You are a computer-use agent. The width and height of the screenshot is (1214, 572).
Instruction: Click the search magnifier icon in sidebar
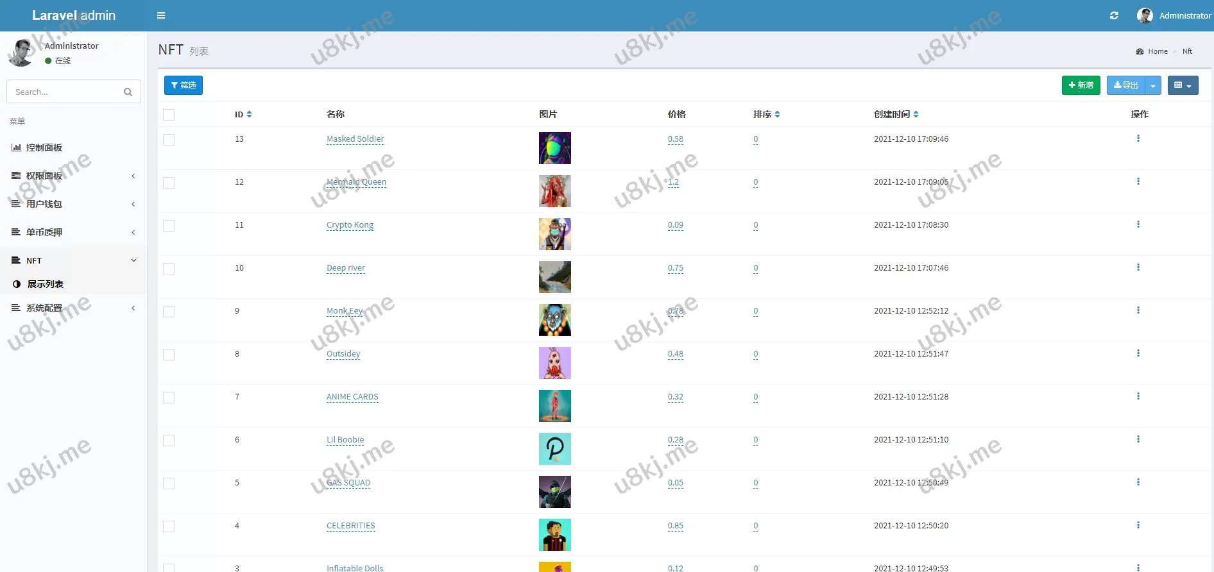[128, 92]
